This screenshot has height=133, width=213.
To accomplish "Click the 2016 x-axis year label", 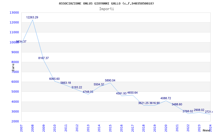I will click(121, 128).
